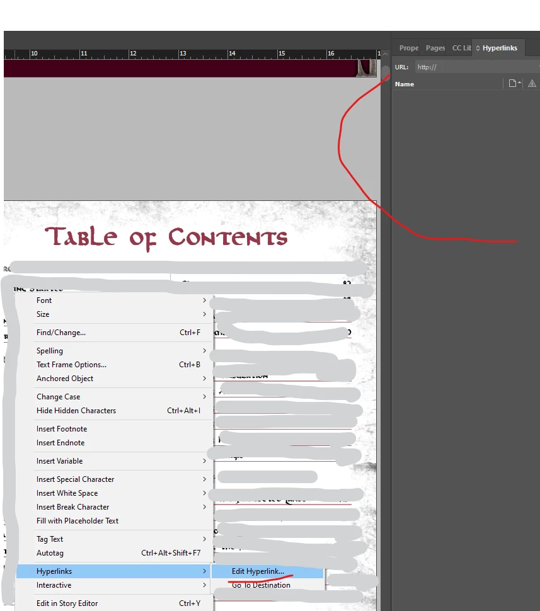The image size is (540, 611).
Task: Choose Go To Destination
Action: click(267, 585)
